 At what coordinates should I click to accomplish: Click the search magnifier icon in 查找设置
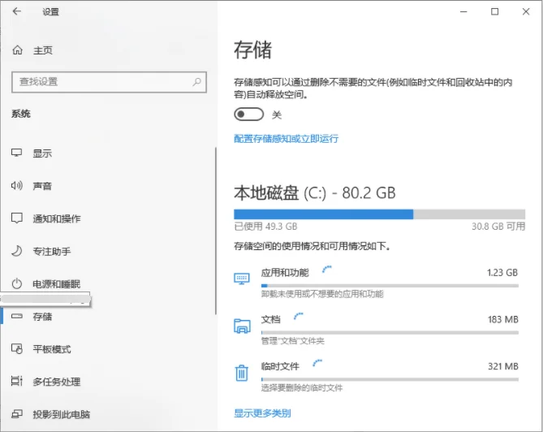(196, 82)
